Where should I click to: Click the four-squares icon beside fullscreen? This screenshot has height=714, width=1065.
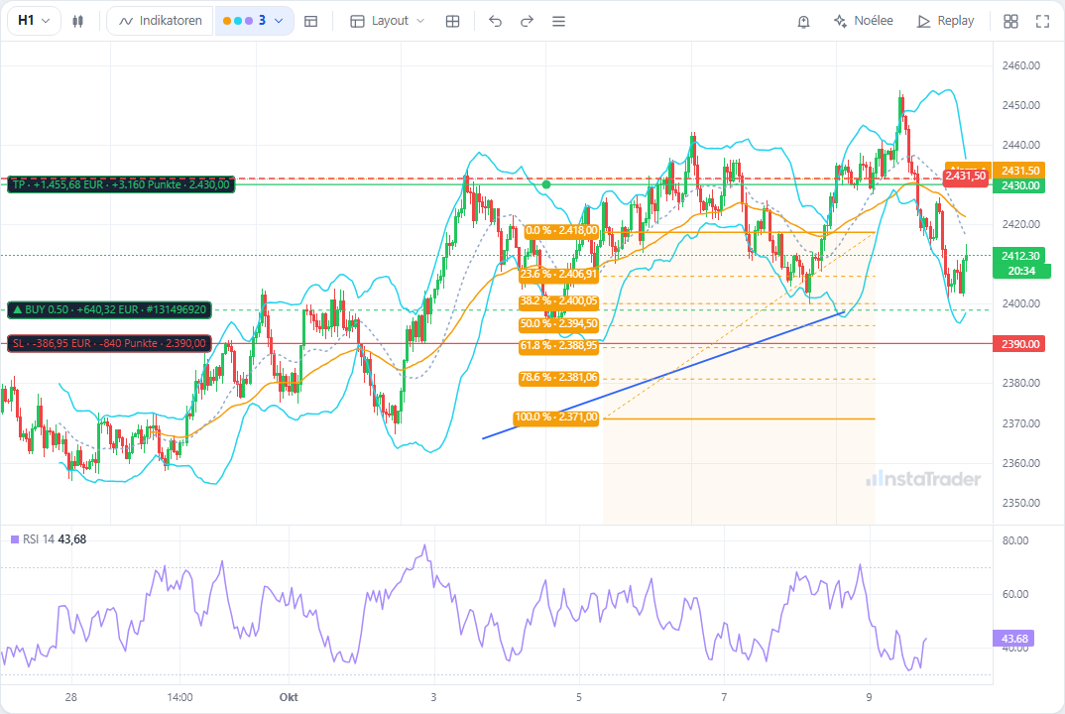[x=1010, y=21]
